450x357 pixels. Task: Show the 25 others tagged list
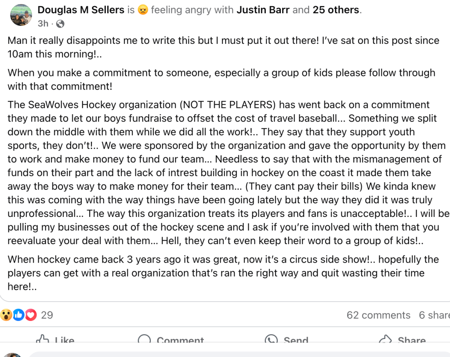tap(336, 10)
